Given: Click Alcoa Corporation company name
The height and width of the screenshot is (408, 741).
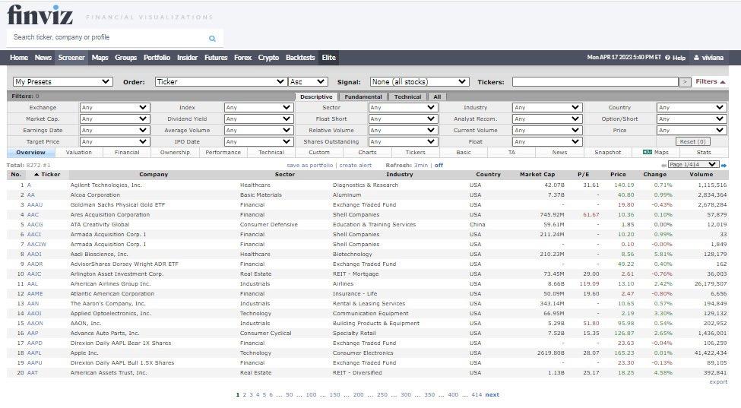Looking at the screenshot, I should (95, 195).
